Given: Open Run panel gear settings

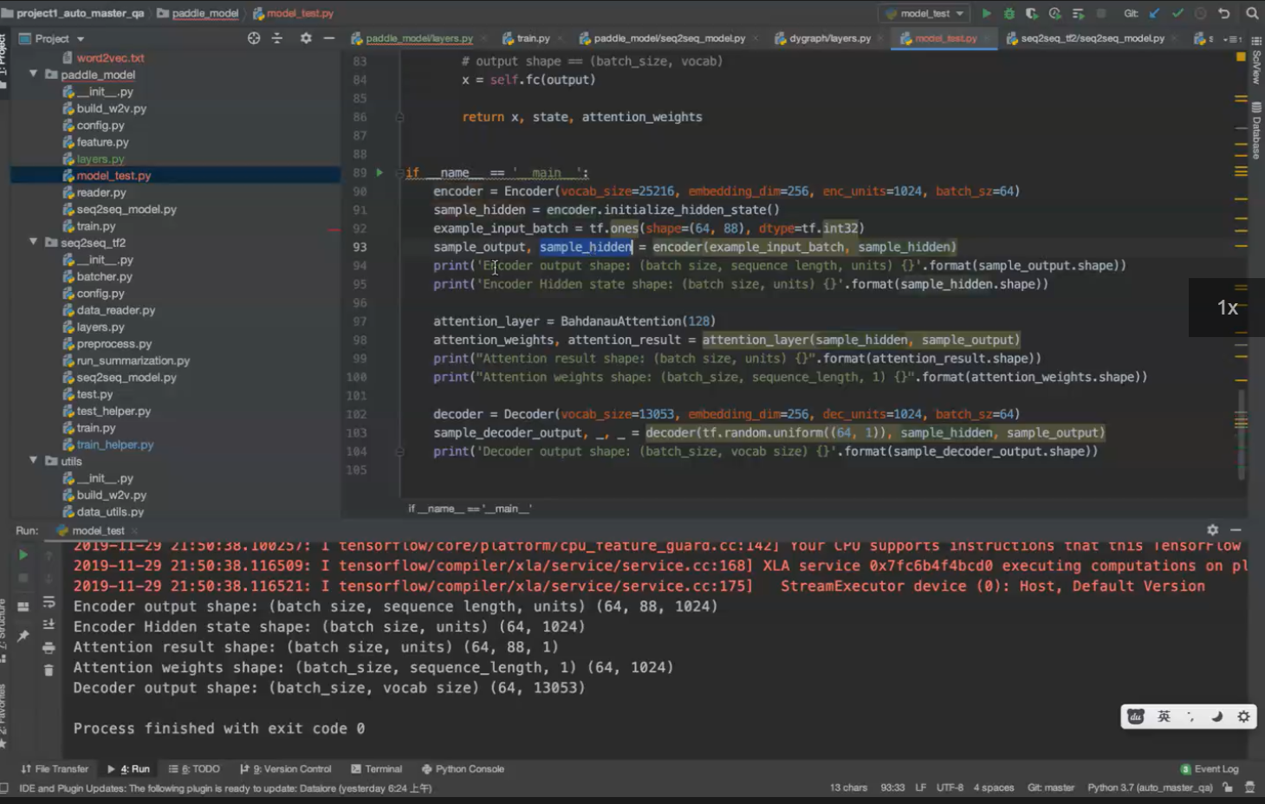Looking at the screenshot, I should pos(1212,529).
